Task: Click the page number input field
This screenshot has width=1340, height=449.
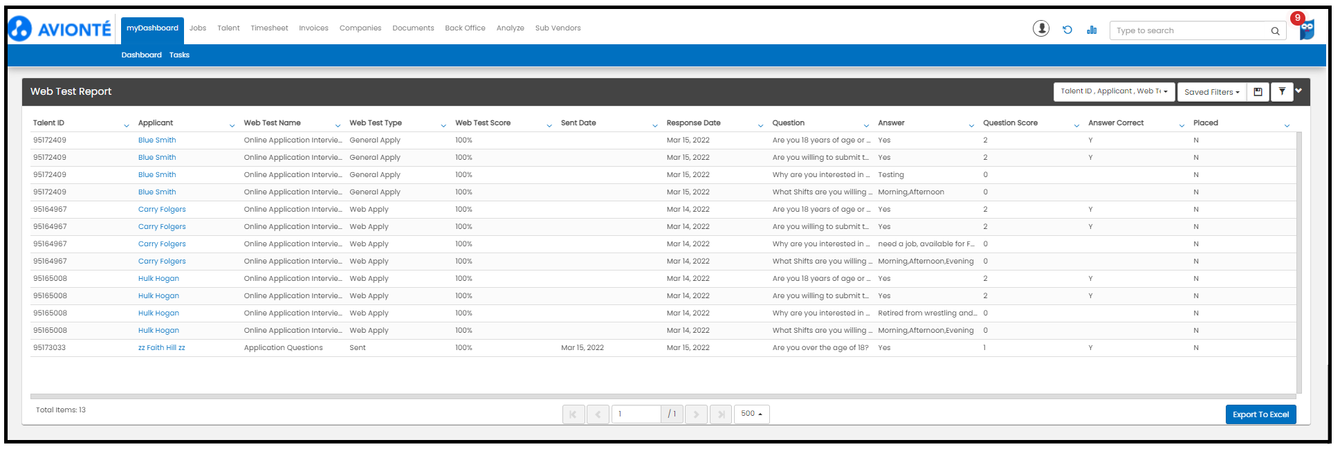Action: pos(636,414)
